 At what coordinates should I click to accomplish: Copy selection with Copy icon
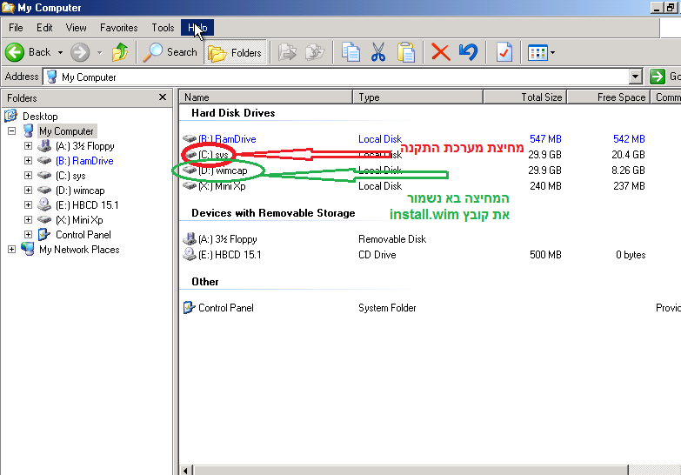click(x=351, y=52)
